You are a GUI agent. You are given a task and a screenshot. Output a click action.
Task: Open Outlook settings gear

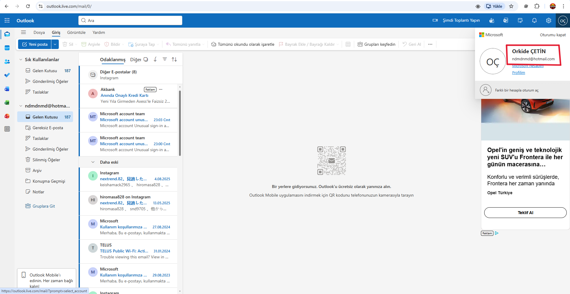[549, 20]
